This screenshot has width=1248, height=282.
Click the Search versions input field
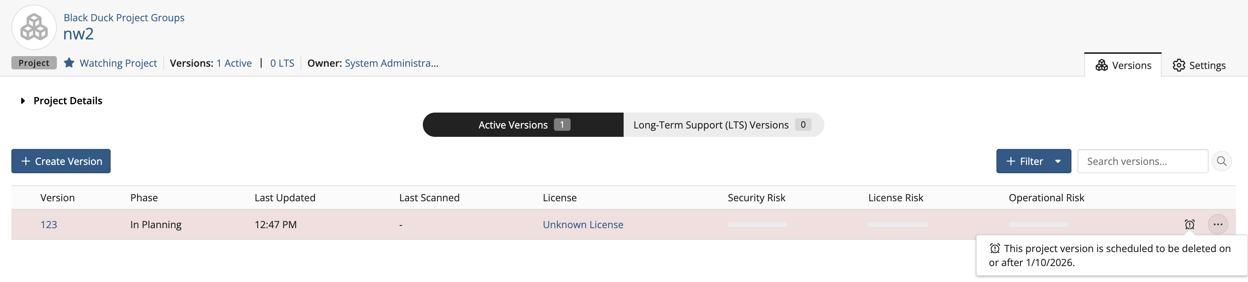1142,161
